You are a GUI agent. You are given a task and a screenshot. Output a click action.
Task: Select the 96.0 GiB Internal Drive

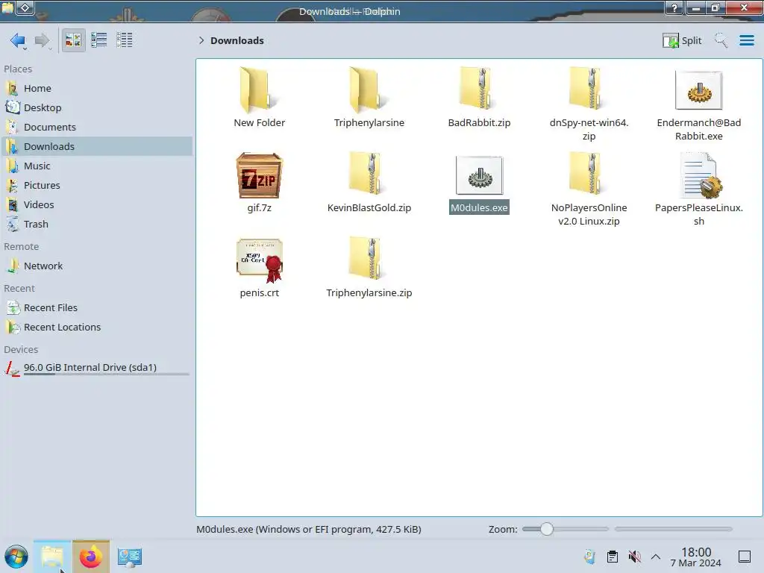coord(98,369)
